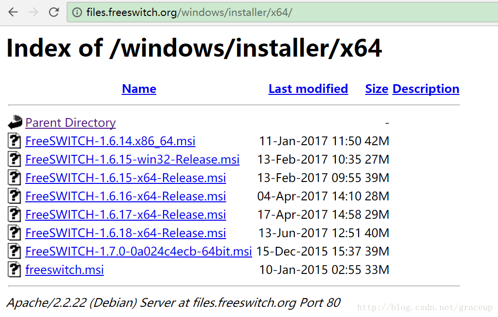Download FreeSWITCH-1.6.14.x86_64.msi
498x317 pixels.
(110, 141)
